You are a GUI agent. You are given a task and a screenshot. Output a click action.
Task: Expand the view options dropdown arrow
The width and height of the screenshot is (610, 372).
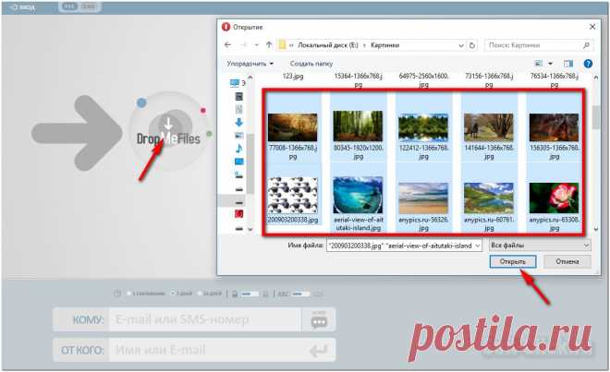(x=551, y=64)
